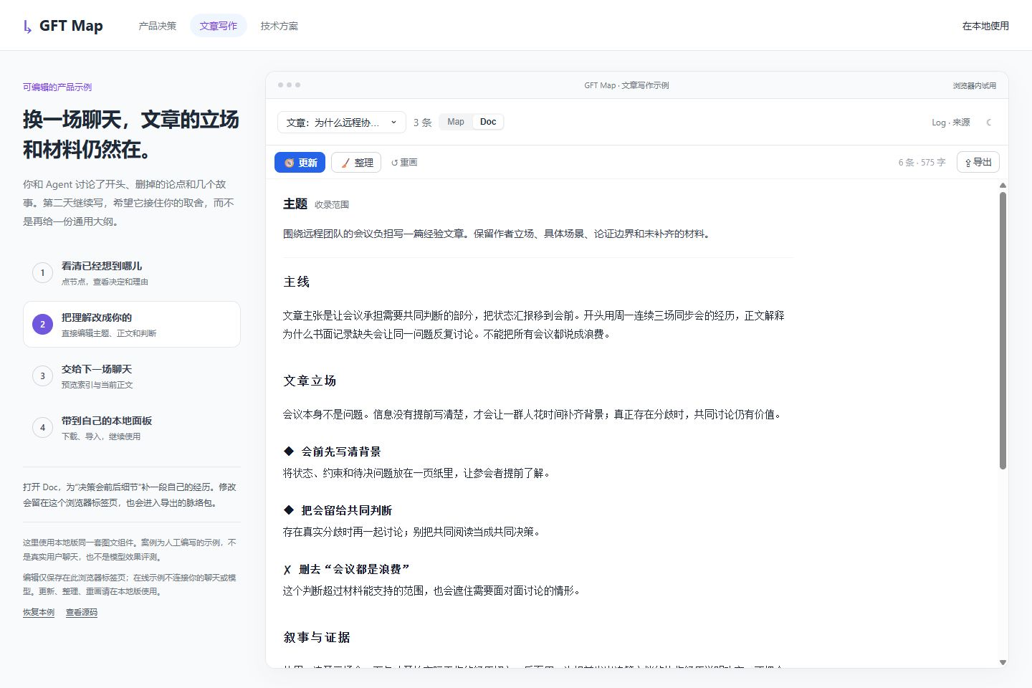Select step 4 带到自己的本地面板
Image resolution: width=1032 pixels, height=688 pixels.
(x=132, y=428)
